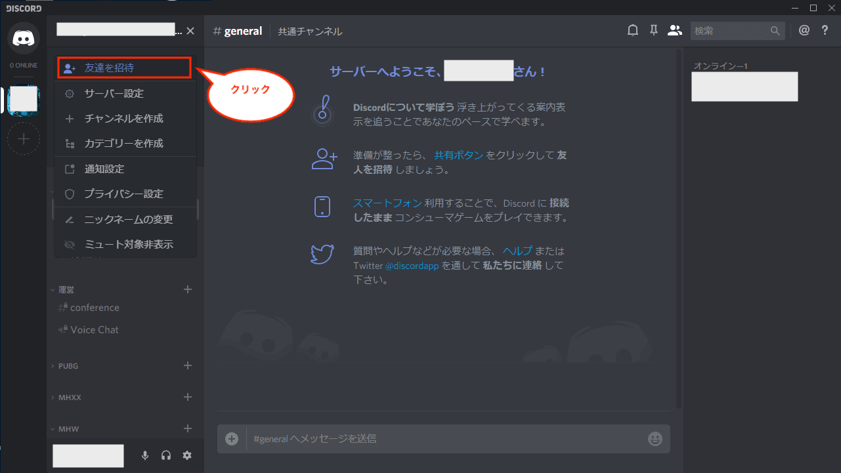
Task: Click the nickname pencil icon
Action: point(70,220)
